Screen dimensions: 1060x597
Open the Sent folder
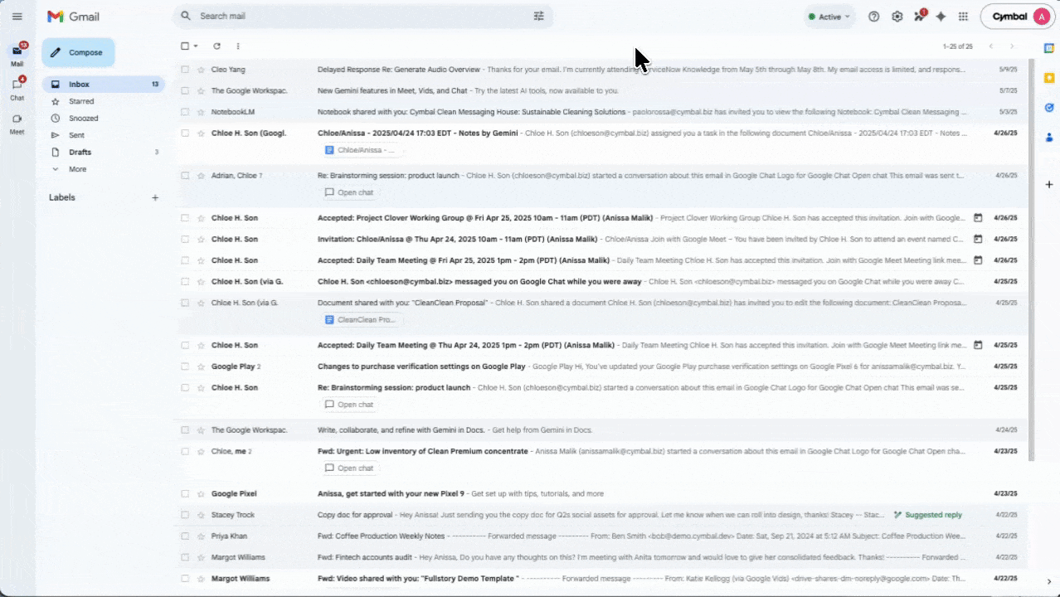(76, 134)
